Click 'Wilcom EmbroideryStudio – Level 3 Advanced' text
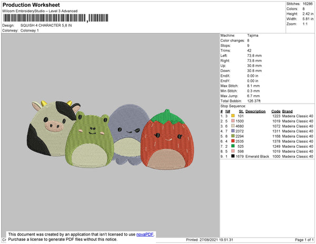Viewport: 316px width, 244px height. click(x=40, y=11)
